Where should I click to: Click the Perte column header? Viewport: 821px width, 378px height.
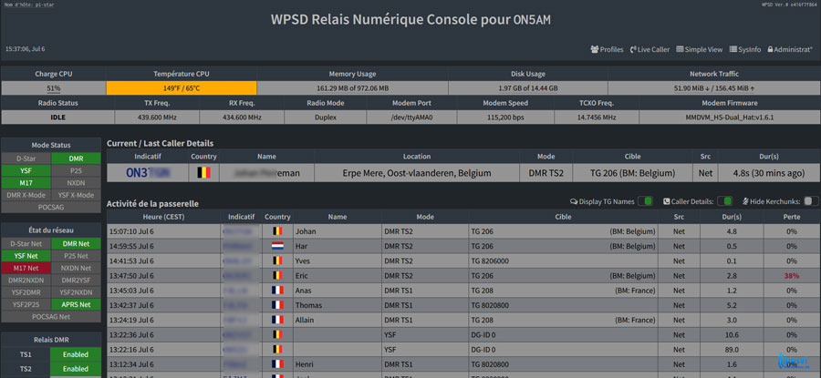[791, 217]
